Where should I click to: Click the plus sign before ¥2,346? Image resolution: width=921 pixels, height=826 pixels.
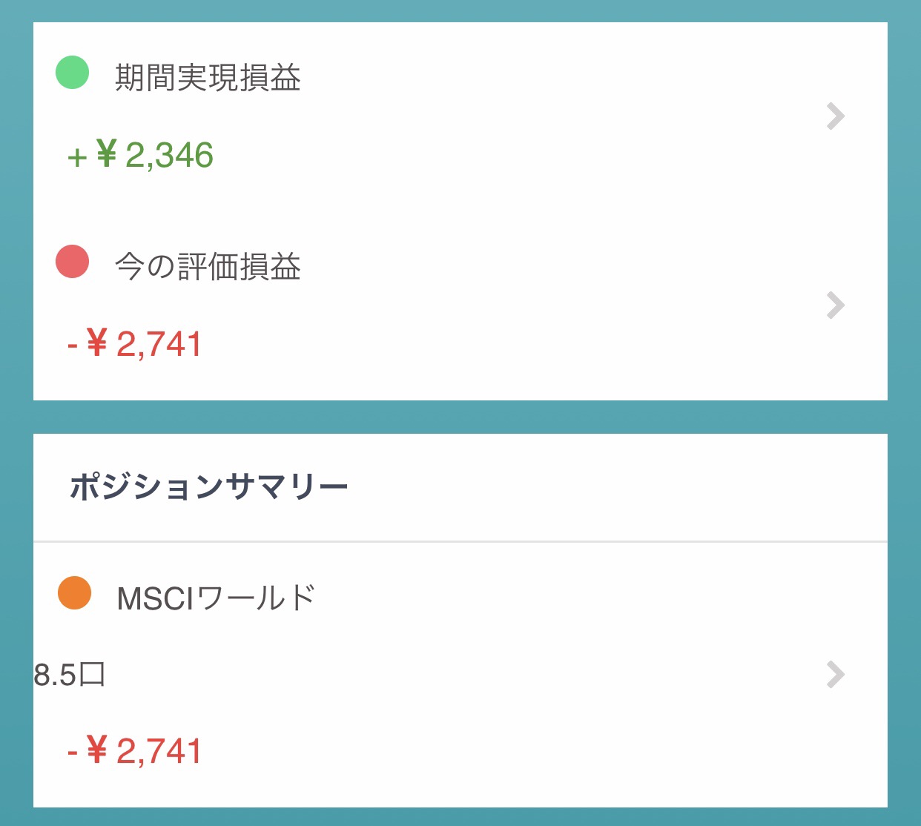[x=77, y=157]
